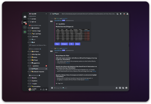The width and height of the screenshot is (151, 104).
Task: Open errors | bugs channel
Action: (38, 31)
